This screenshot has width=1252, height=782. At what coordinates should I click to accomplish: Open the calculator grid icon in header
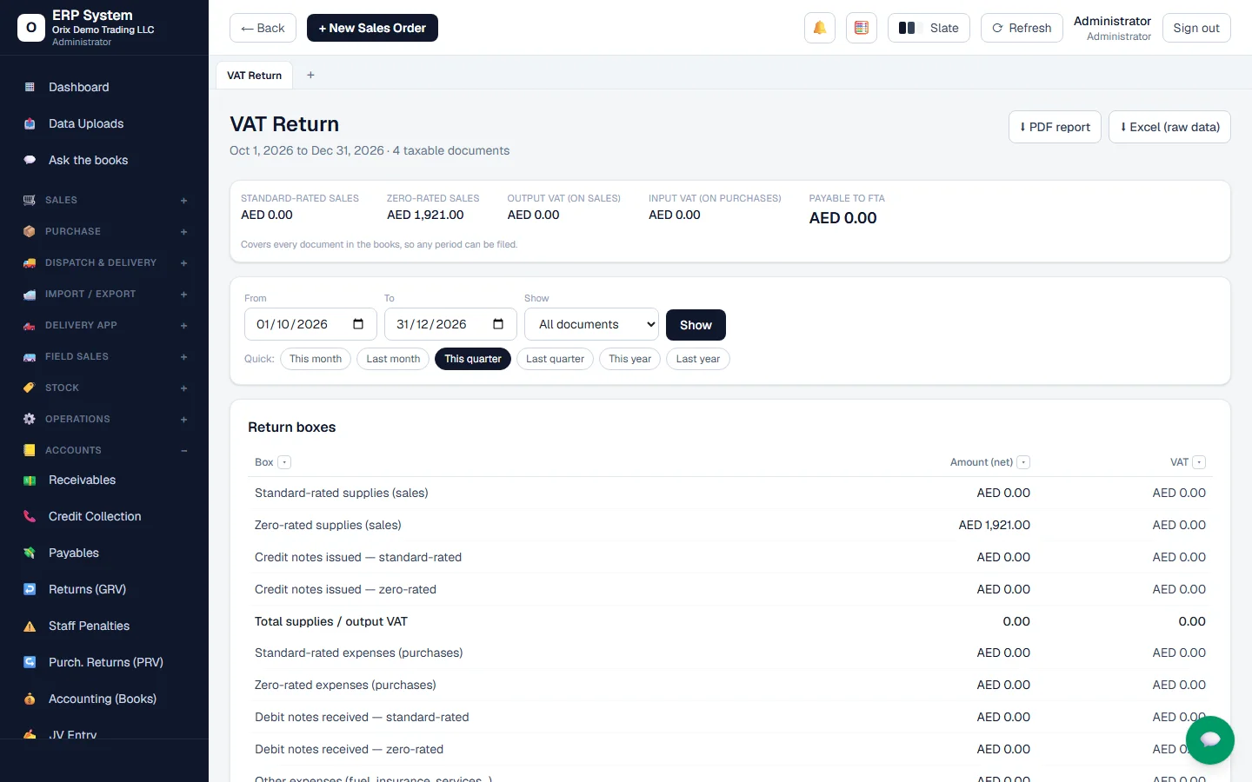coord(862,28)
